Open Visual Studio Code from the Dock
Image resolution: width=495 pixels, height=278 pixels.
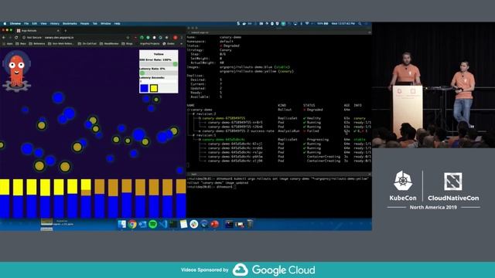pos(163,224)
